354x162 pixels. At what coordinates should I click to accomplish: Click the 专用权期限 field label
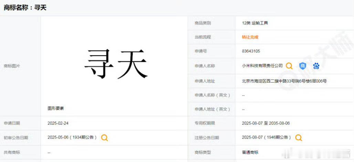coord(205,123)
